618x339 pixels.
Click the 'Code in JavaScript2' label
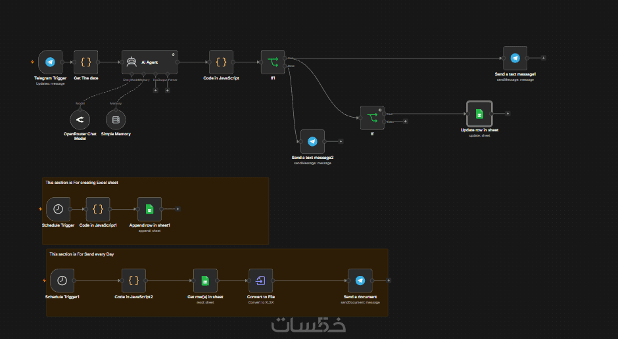[x=133, y=297]
